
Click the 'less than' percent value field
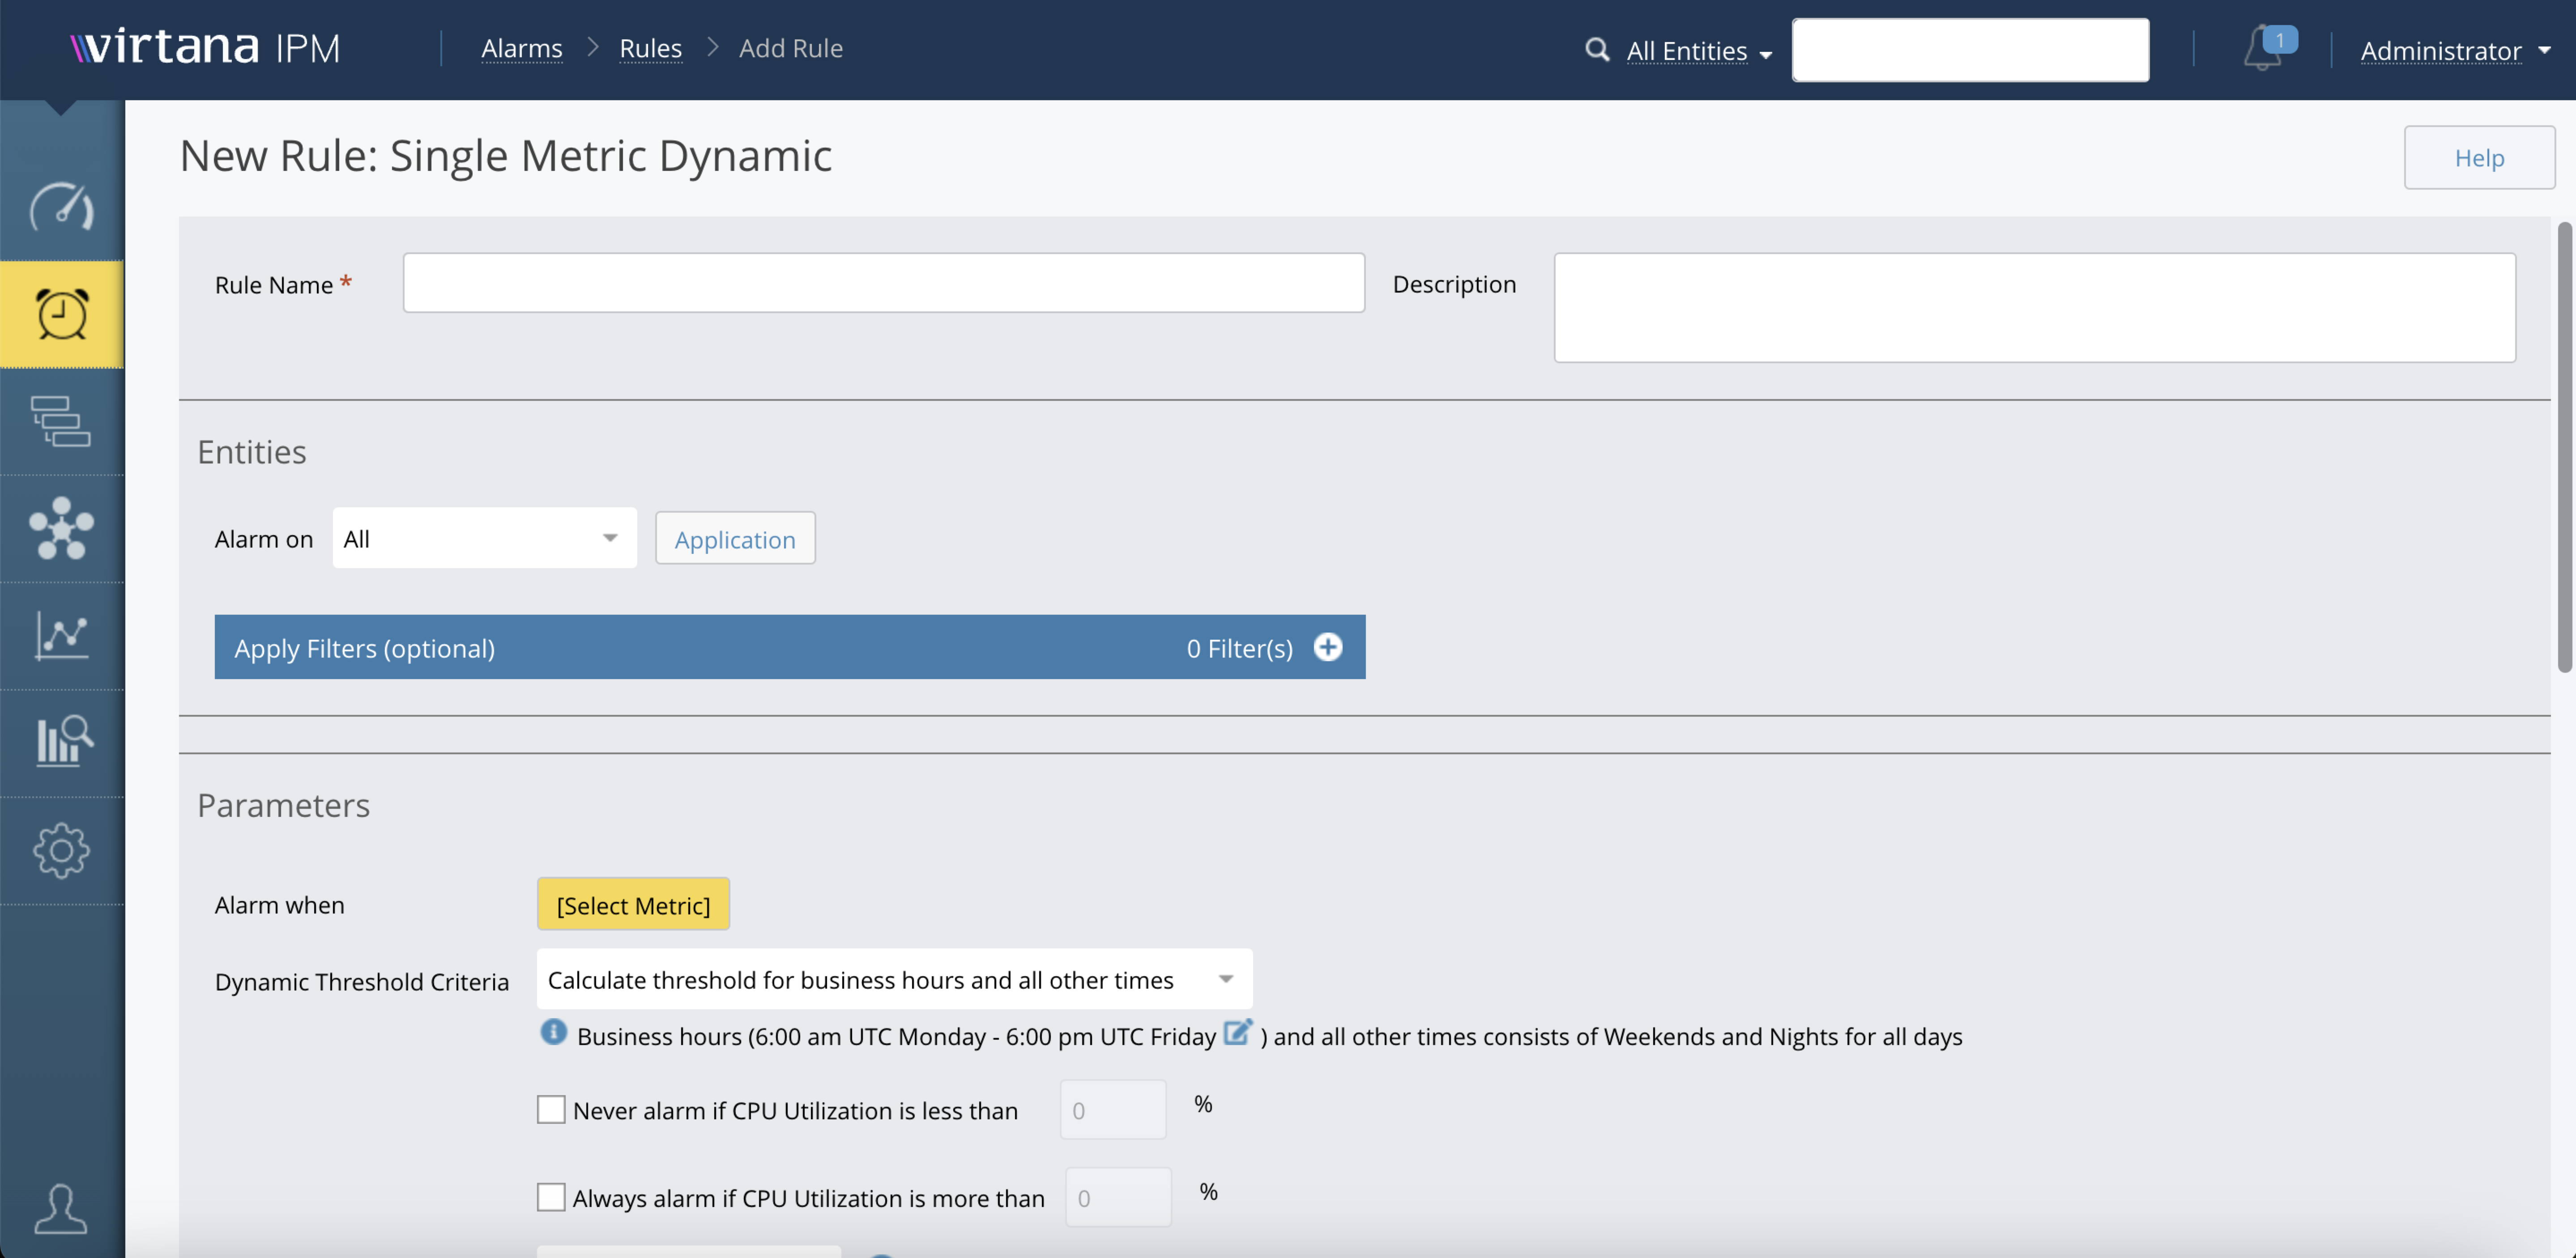coord(1113,1109)
